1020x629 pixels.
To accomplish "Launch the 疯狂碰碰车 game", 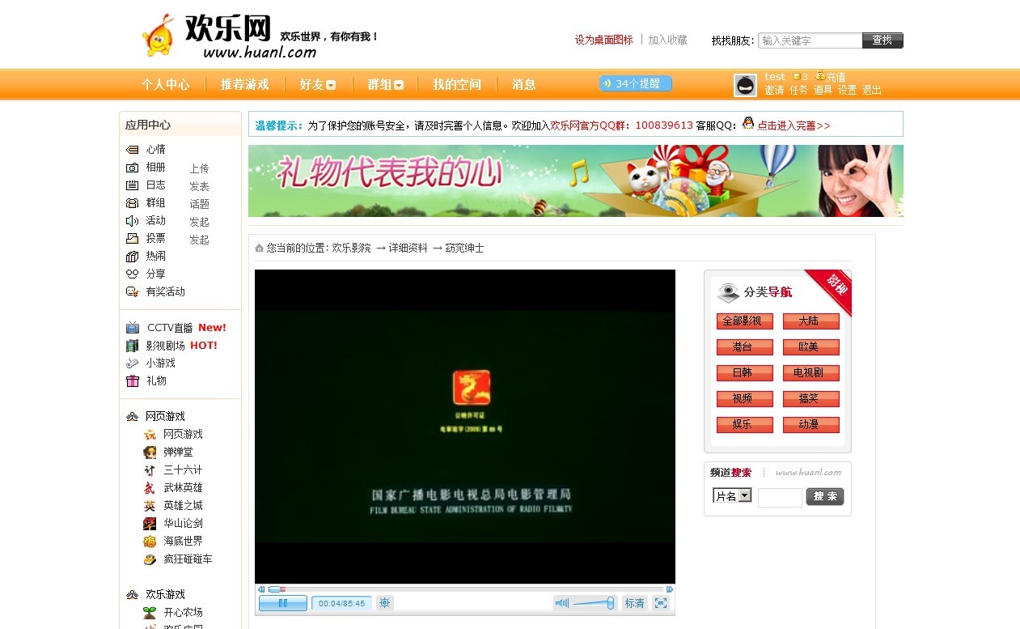I will point(188,559).
